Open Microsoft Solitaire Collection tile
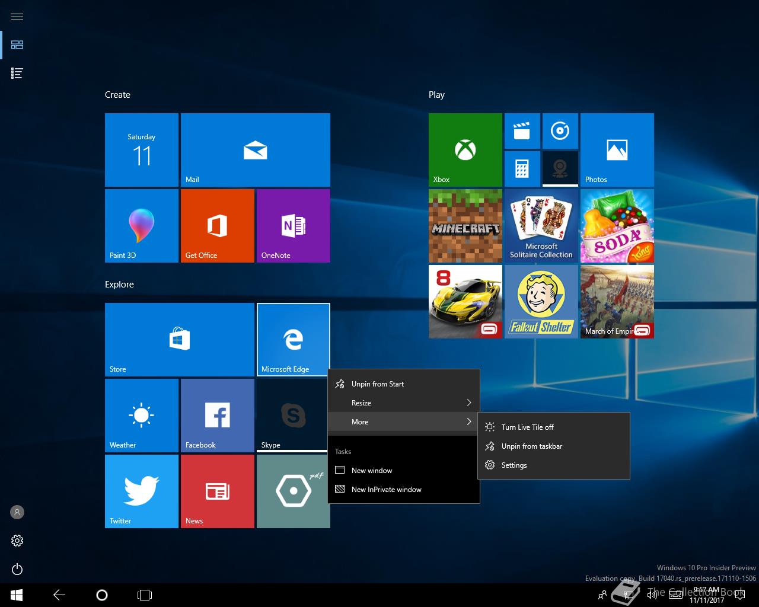This screenshot has width=759, height=607. [x=541, y=226]
